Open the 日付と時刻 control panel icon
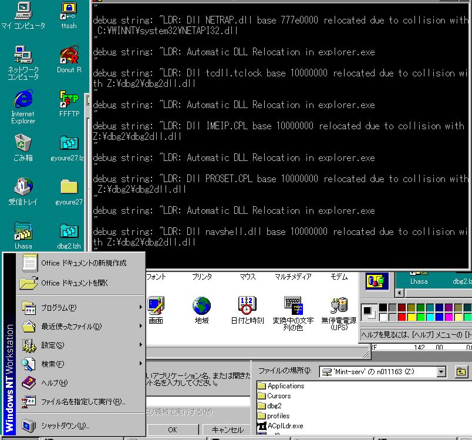 tap(247, 310)
